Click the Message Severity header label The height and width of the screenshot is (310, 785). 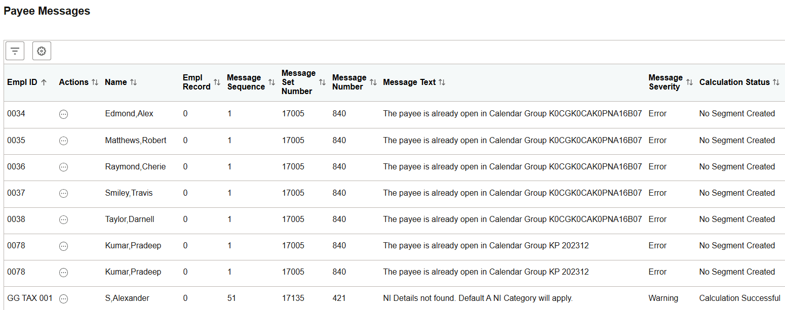[665, 82]
